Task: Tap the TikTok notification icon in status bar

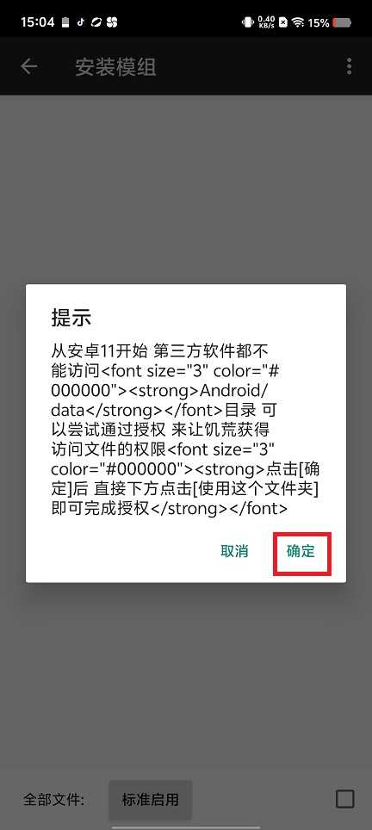Action: pos(80,22)
